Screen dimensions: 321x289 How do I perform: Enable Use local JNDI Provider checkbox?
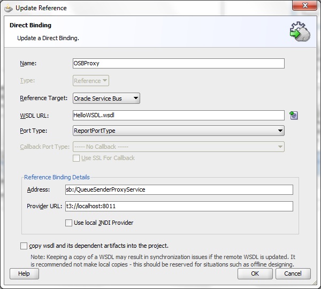click(68, 223)
